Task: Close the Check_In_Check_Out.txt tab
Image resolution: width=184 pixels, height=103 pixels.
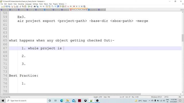Action: (87, 9)
